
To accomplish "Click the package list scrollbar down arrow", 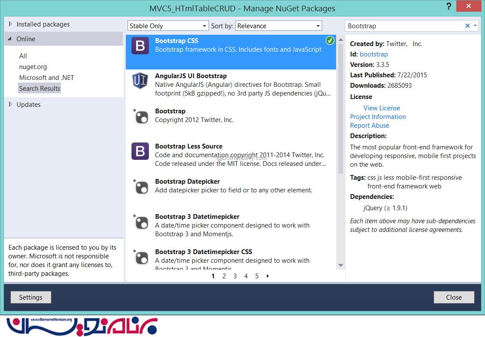I will coord(340,265).
